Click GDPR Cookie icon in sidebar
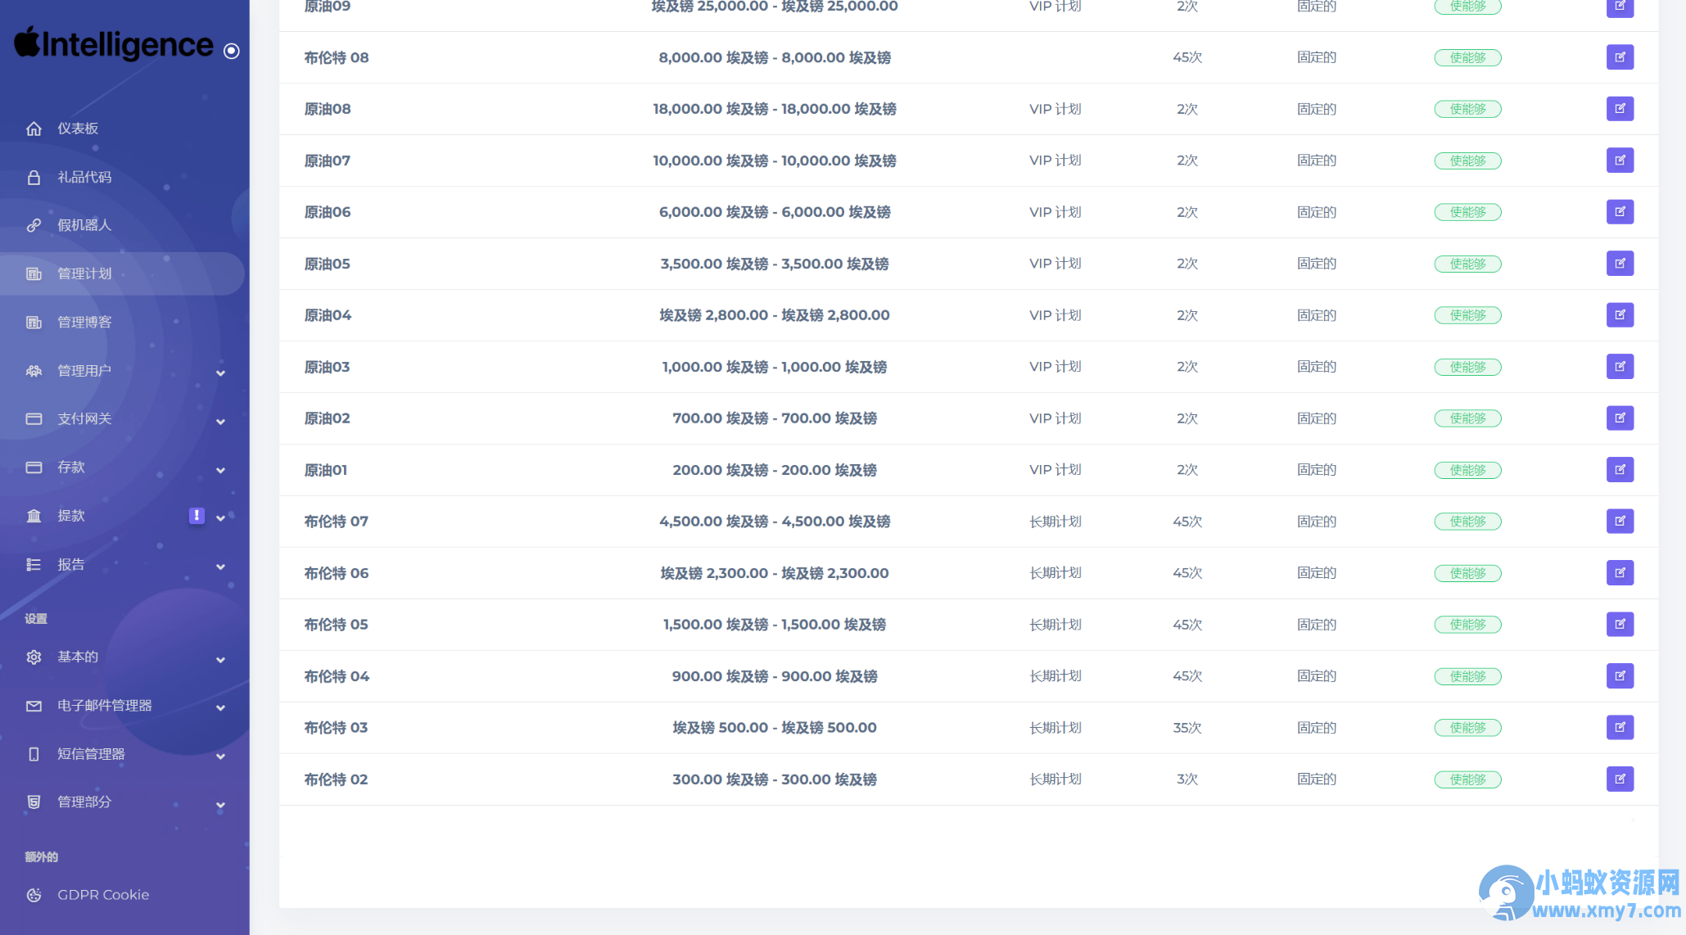 [x=34, y=895]
